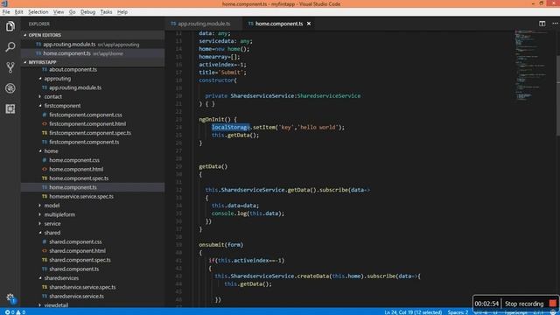Open the Extensions view in activity bar
The image size is (560, 315).
click(x=10, y=108)
